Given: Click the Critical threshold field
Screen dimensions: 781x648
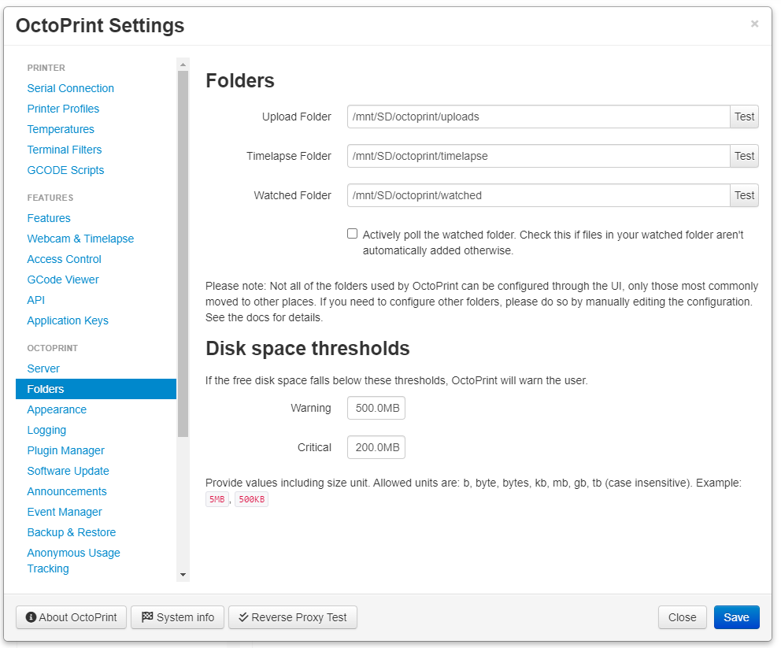Looking at the screenshot, I should (376, 447).
